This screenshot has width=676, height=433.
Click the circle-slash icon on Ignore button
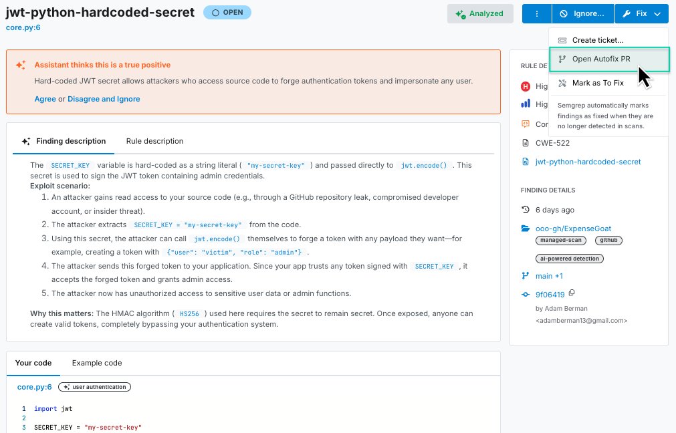(x=564, y=14)
